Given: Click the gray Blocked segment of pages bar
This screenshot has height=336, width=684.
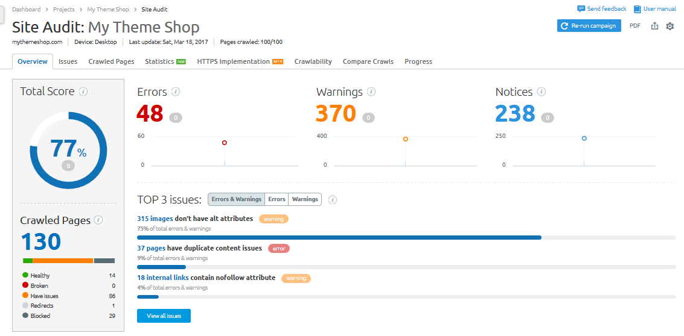Looking at the screenshot, I should coord(104,261).
